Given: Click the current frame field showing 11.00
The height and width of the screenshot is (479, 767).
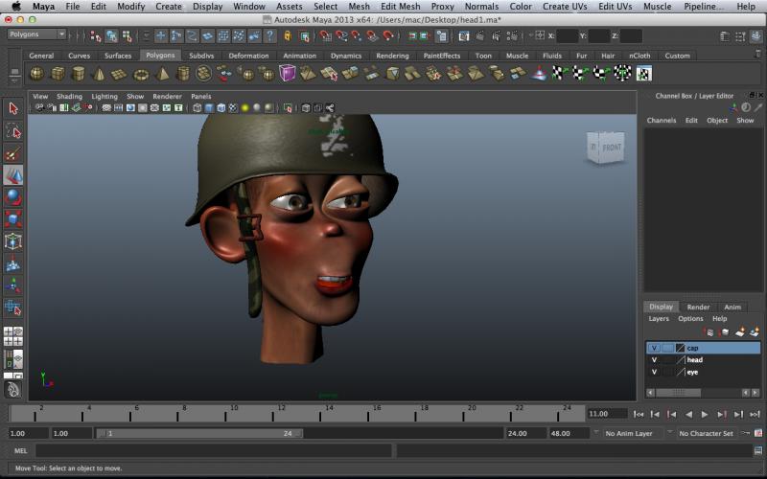Looking at the screenshot, I should coord(605,414).
